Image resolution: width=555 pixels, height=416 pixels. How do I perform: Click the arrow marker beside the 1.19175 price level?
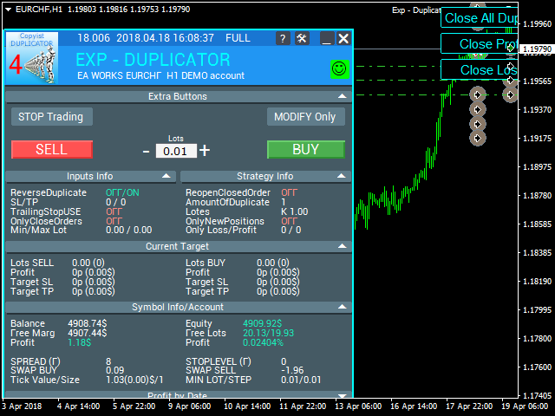(478, 138)
